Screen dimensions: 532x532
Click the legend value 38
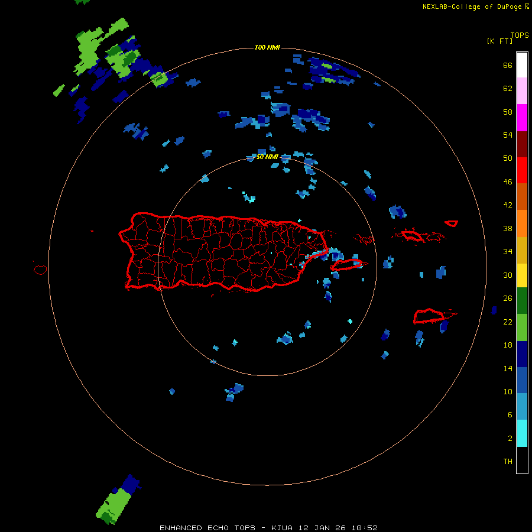coord(508,228)
